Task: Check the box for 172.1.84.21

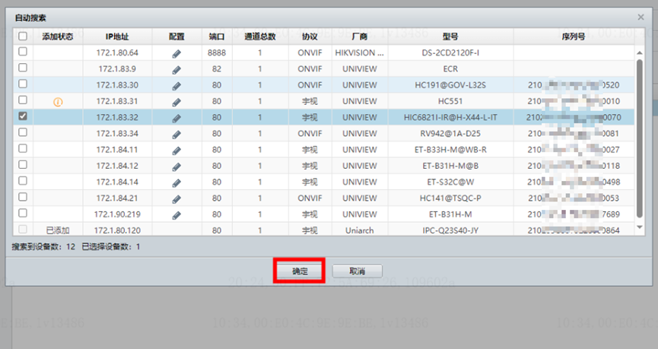Action: pos(23,197)
